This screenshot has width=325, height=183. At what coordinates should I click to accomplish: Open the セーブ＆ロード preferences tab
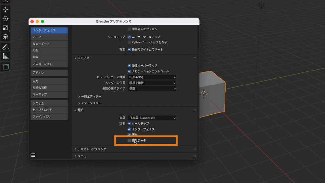(49, 110)
